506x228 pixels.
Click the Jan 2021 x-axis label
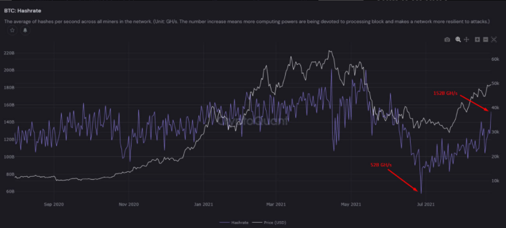(x=203, y=204)
